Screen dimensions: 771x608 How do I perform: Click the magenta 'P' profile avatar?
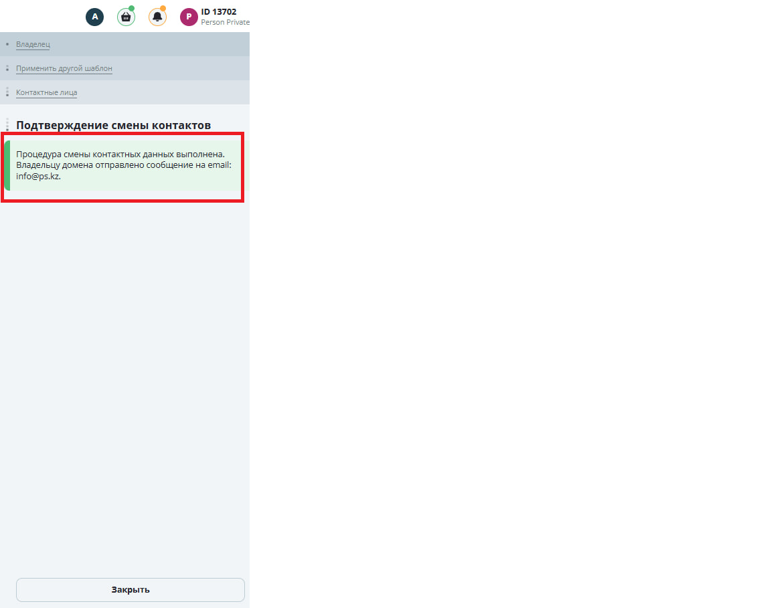(189, 17)
